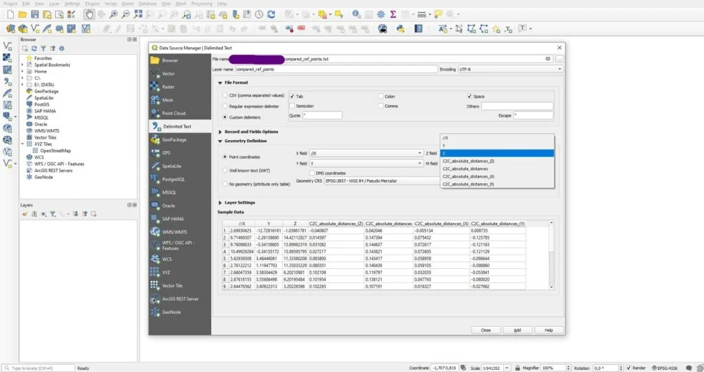Toggle Render checkbox in status bar
The image size is (704, 372).
(x=628, y=368)
